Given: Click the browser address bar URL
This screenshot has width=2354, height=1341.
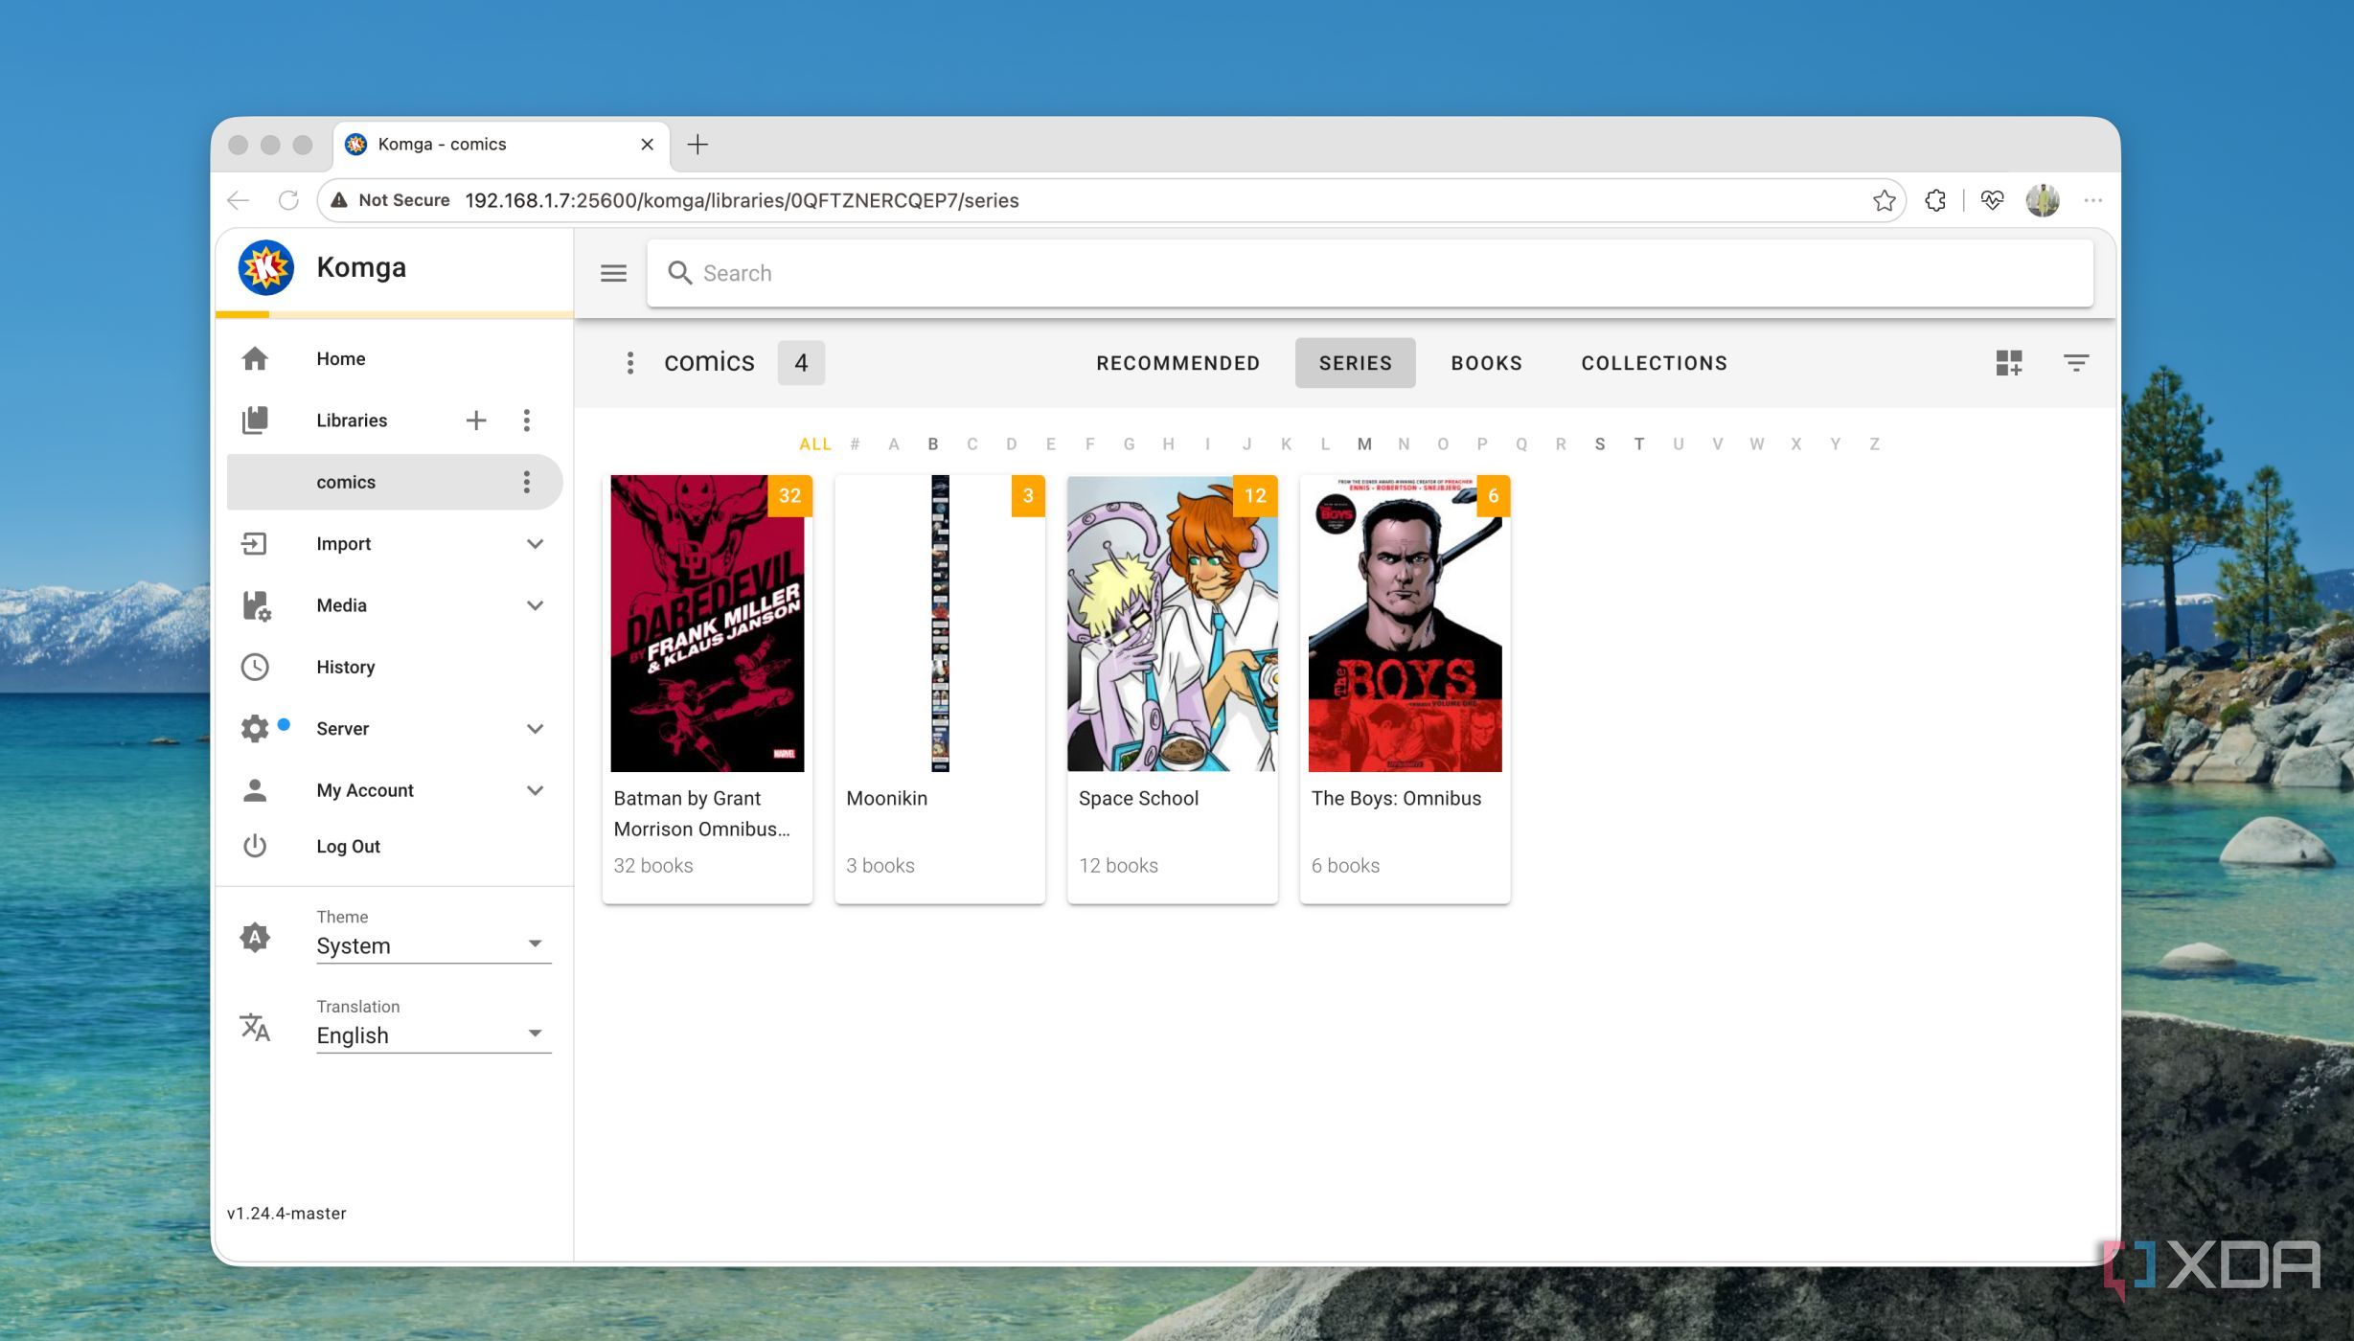Looking at the screenshot, I should tap(742, 200).
